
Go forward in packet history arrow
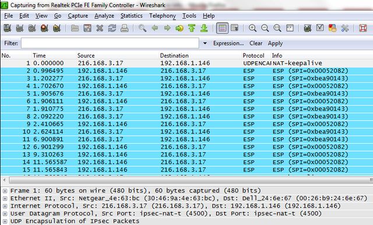[x=167, y=28]
